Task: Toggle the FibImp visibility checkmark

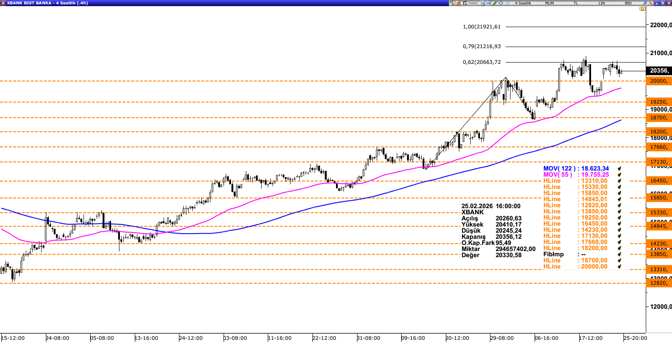Action: [619, 254]
